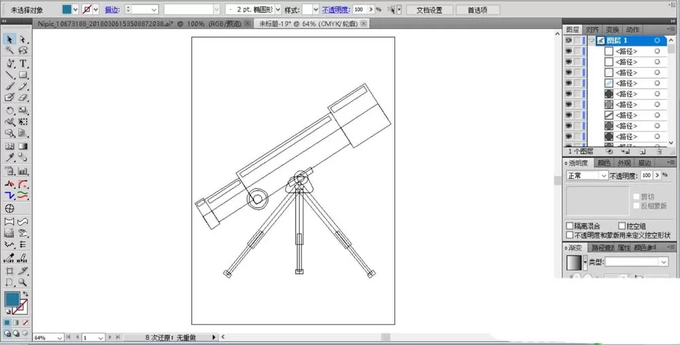Screen dimensions: 680x345
Task: Toggle the 剪切 checkbox
Action: pyautogui.click(x=636, y=197)
